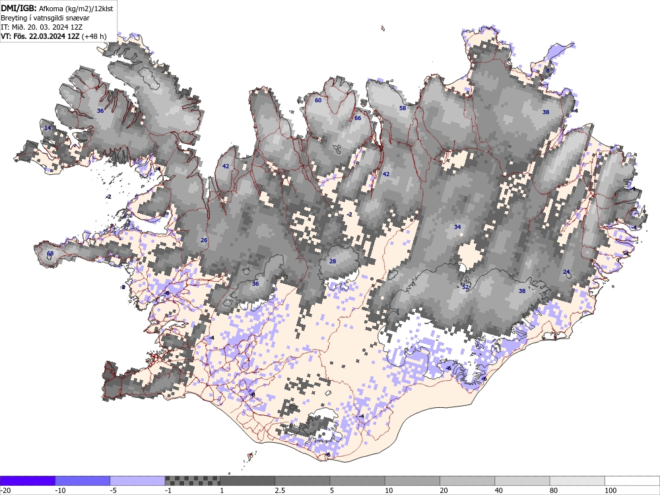660x495 pixels.
Task: Click the map value '14' in the Westfjords
Action: coord(48,128)
